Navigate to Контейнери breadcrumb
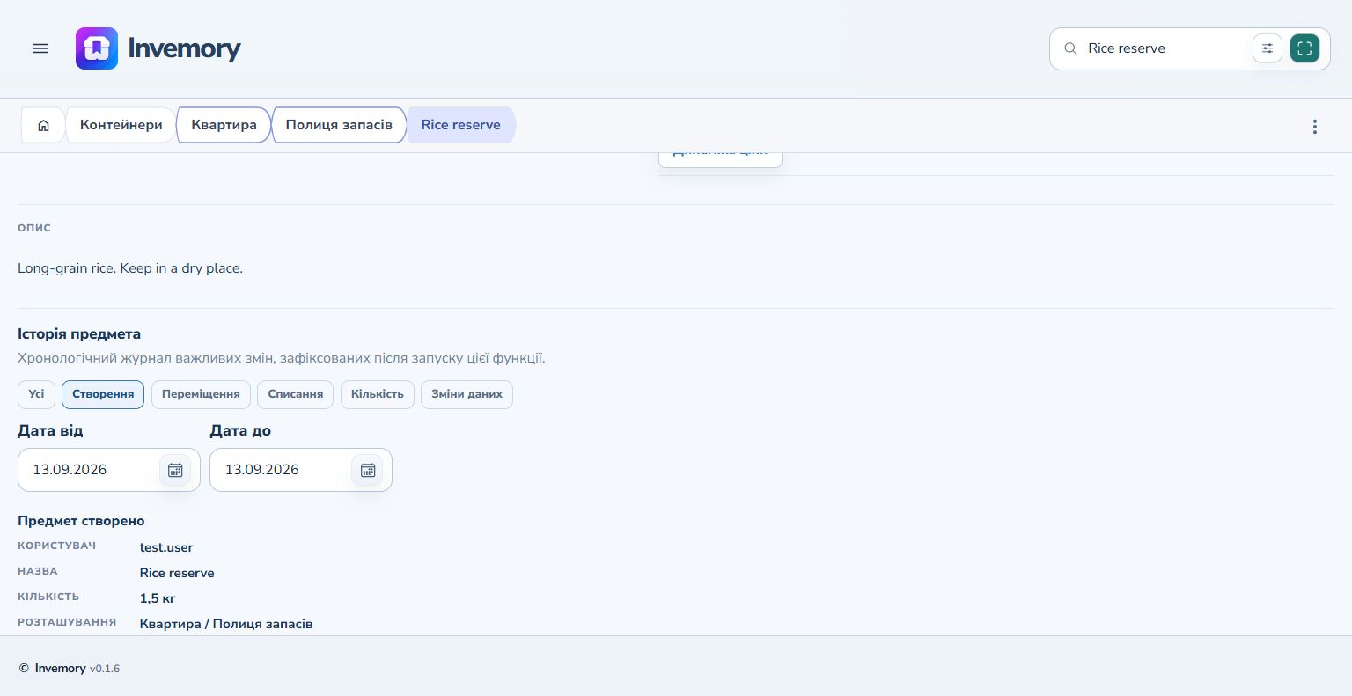The height and width of the screenshot is (696, 1352). (x=121, y=125)
